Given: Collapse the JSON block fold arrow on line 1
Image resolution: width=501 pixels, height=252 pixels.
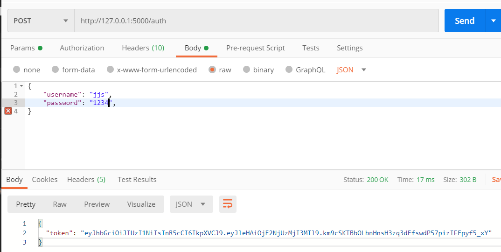Looking at the screenshot, I should [x=21, y=86].
